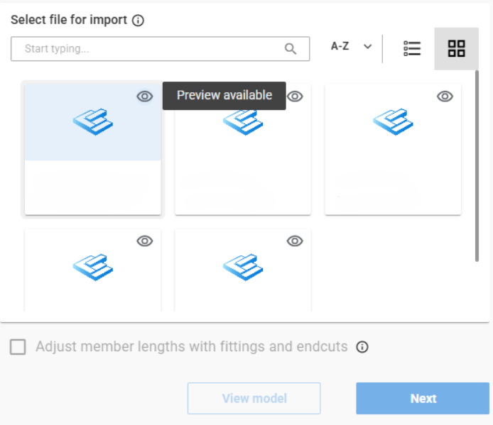The image size is (493, 425).
Task: Switch to grid view layout
Action: (x=456, y=48)
